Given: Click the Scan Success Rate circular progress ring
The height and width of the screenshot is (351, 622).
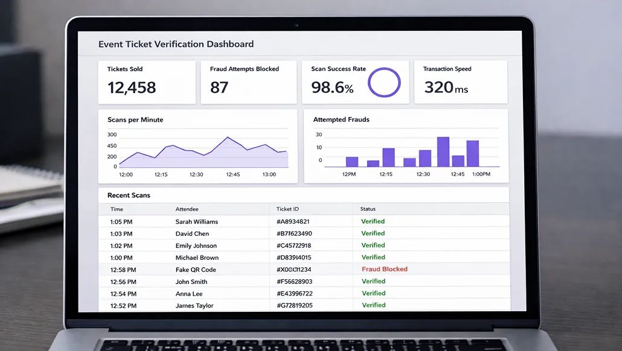Looking at the screenshot, I should 384,83.
